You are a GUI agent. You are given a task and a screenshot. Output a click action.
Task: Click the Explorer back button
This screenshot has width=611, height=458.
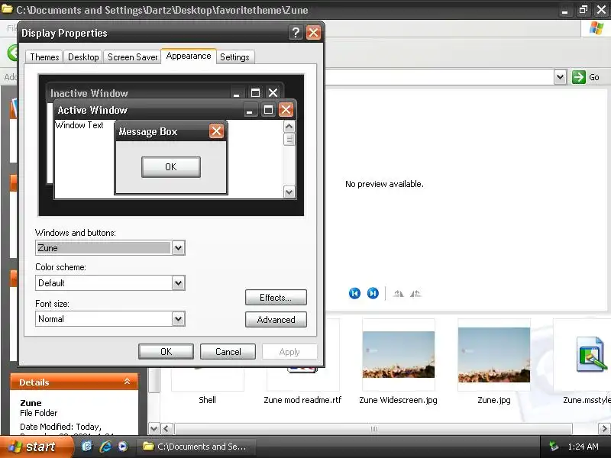[12, 53]
